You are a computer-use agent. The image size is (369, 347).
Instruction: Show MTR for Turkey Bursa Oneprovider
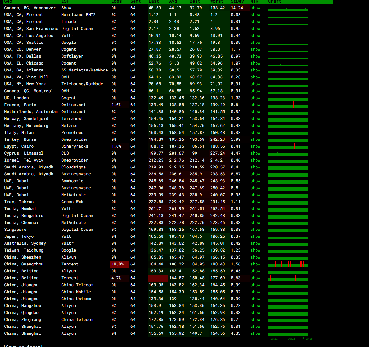click(255, 139)
